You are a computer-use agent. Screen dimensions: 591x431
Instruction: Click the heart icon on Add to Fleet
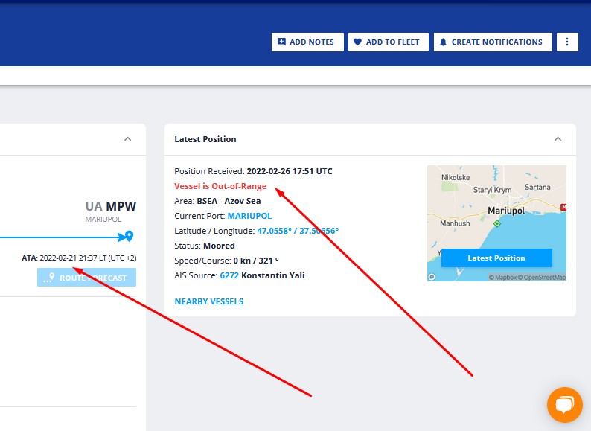358,42
